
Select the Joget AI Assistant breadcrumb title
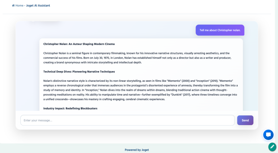38,6
